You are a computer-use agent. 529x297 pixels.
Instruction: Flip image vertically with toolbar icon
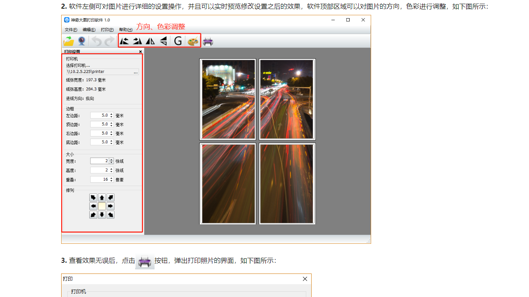pyautogui.click(x=164, y=41)
